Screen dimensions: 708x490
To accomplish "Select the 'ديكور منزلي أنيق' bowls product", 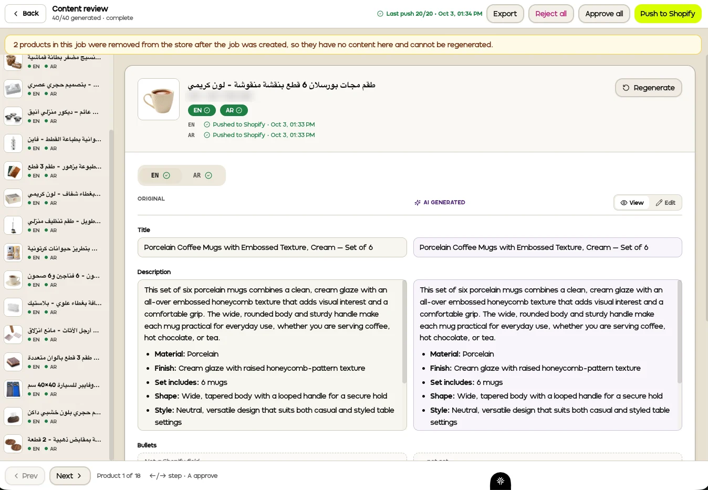I will tap(55, 116).
